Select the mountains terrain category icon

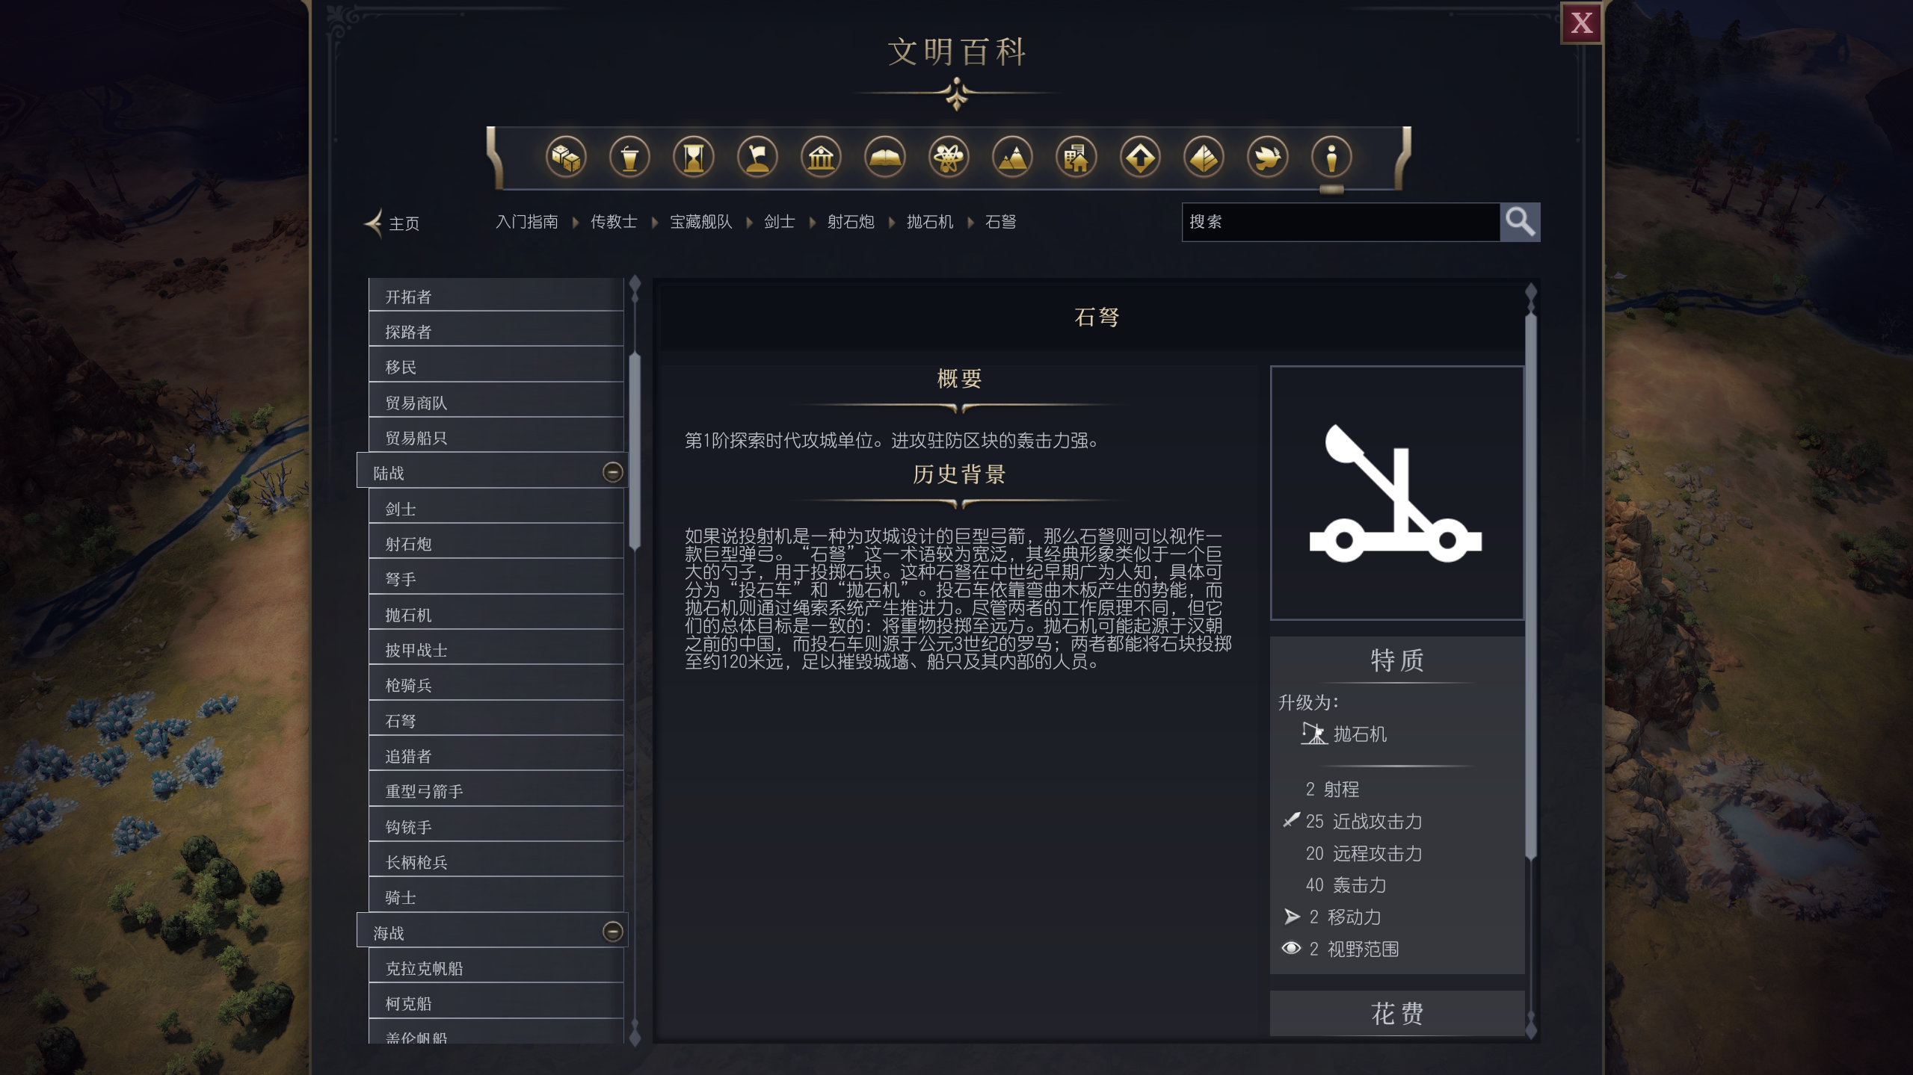tap(1012, 158)
